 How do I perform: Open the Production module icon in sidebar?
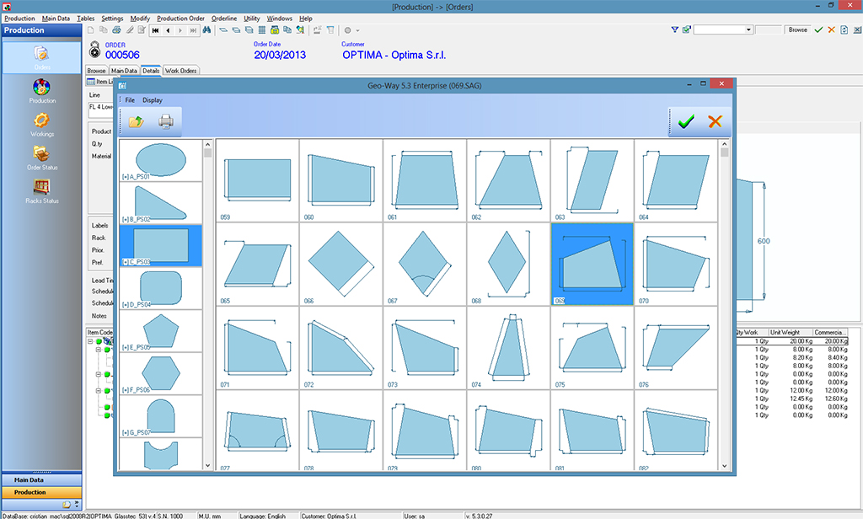point(42,91)
